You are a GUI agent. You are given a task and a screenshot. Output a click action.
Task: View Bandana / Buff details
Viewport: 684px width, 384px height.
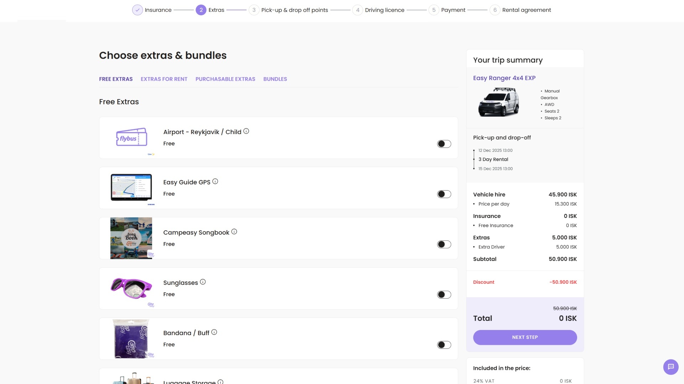[214, 332]
